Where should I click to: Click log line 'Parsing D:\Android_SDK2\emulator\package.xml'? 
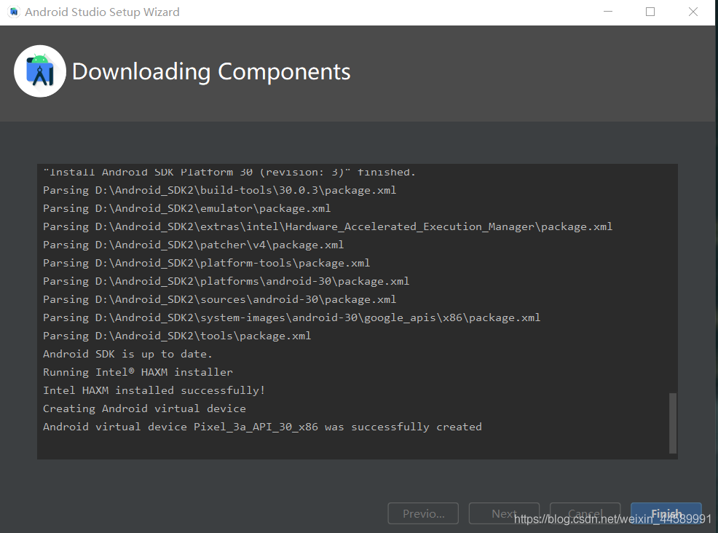click(x=187, y=208)
